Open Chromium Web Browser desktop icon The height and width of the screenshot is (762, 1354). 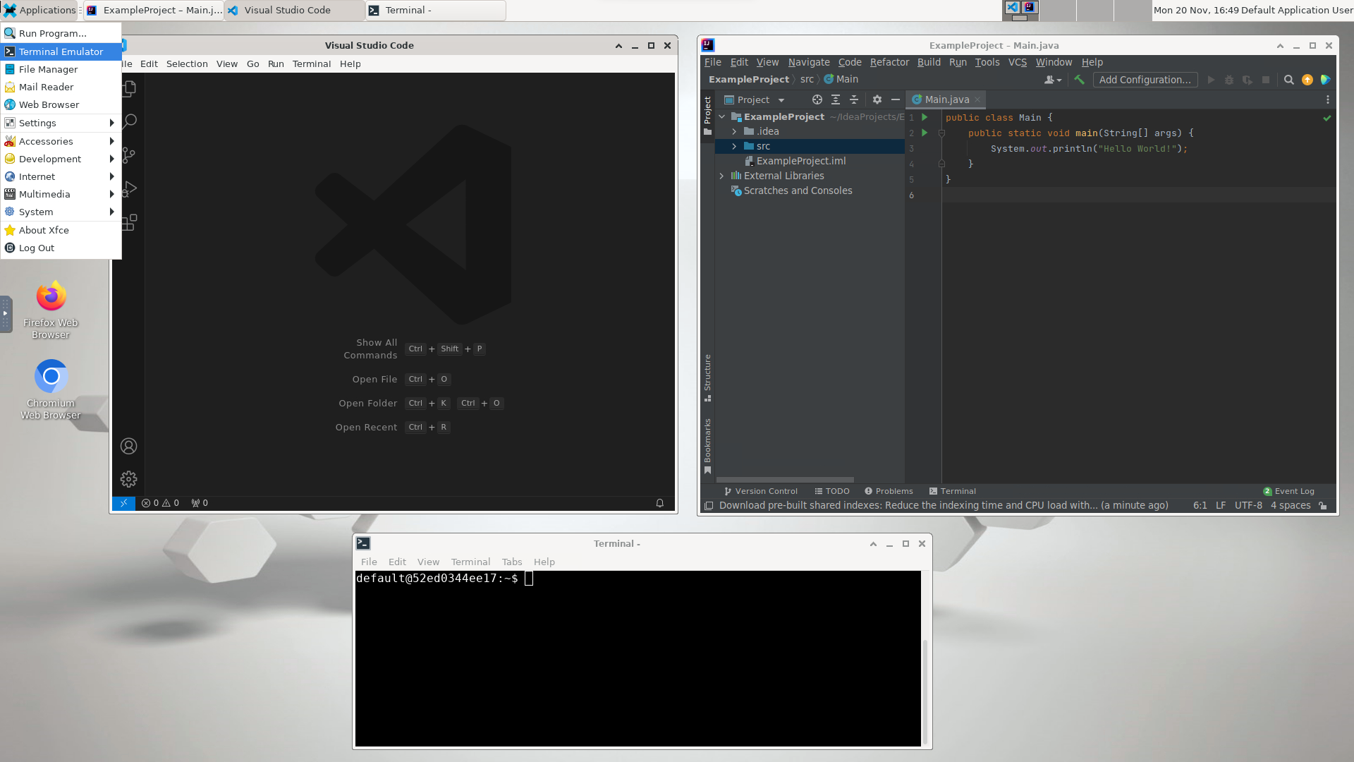point(51,390)
